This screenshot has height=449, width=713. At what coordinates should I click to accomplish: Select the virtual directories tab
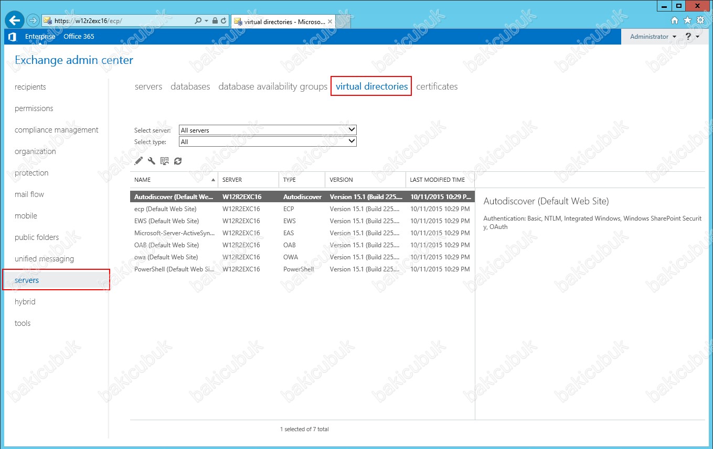click(371, 86)
